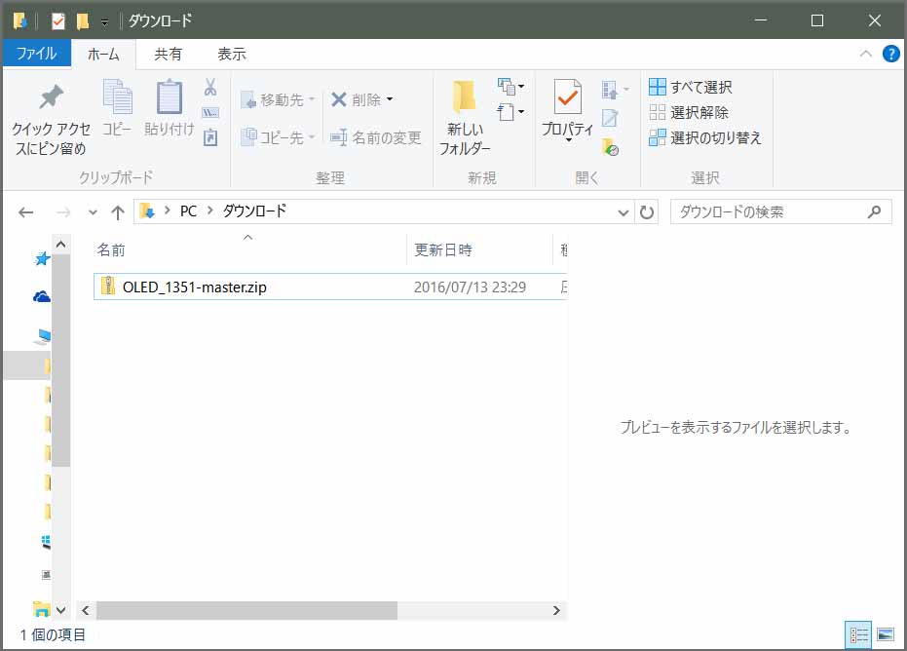This screenshot has height=651, width=907.
Task: Click the Properties checkmark icon
Action: 567,98
